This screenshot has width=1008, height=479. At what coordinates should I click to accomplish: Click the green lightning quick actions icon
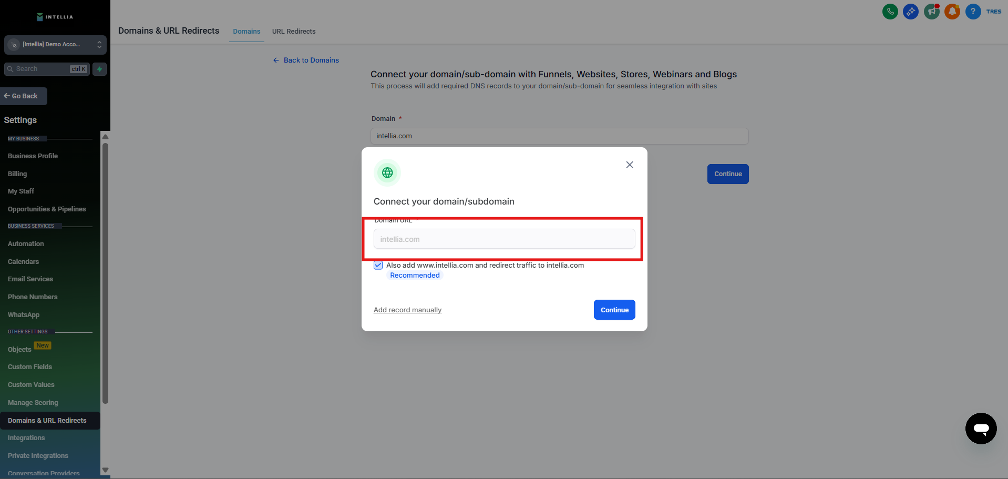pyautogui.click(x=99, y=69)
